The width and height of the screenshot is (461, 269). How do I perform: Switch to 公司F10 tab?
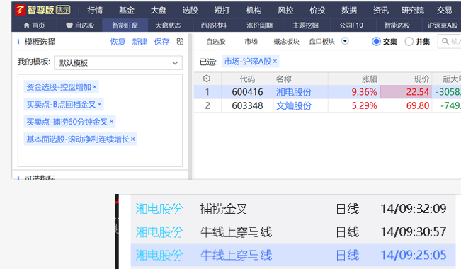click(x=351, y=25)
